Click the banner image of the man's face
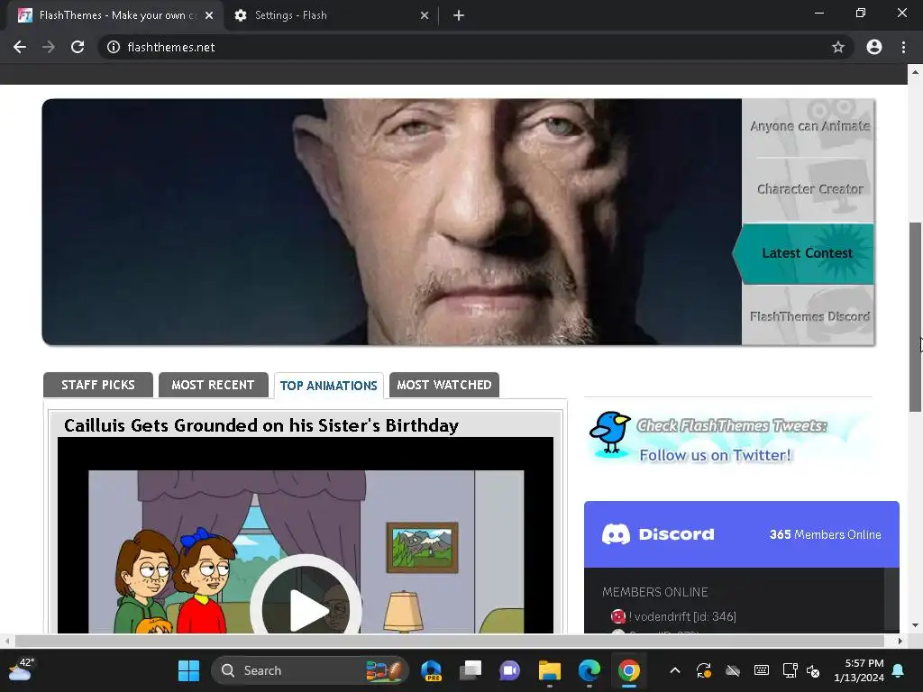The width and height of the screenshot is (923, 692). point(391,222)
